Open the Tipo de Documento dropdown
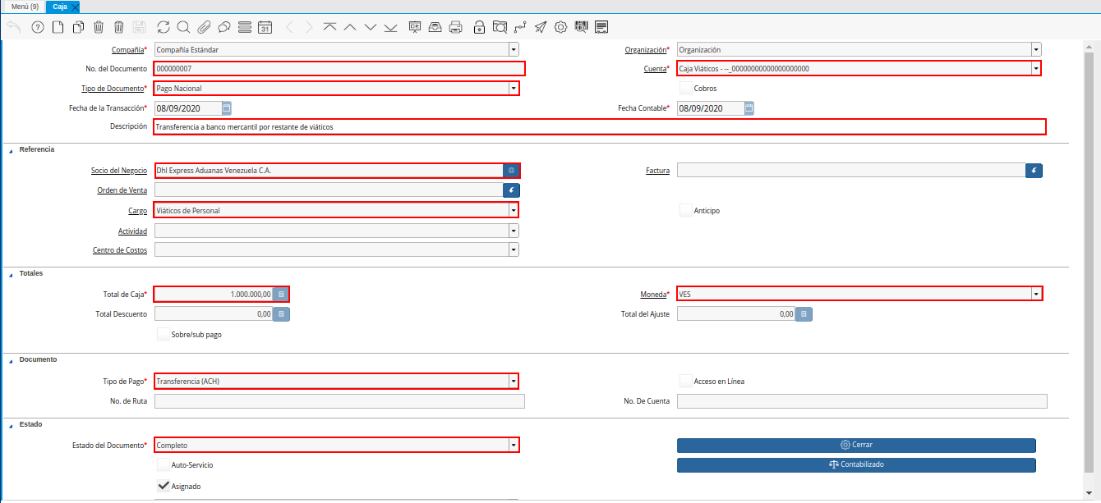The image size is (1101, 503). (x=514, y=88)
